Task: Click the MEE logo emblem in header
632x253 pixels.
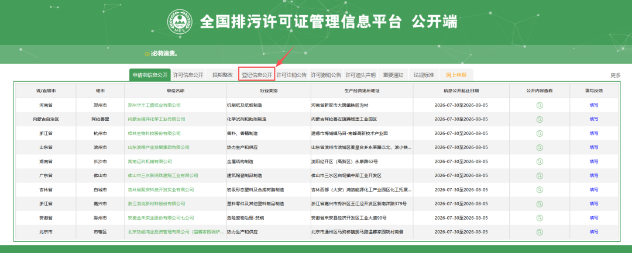Action: point(180,22)
